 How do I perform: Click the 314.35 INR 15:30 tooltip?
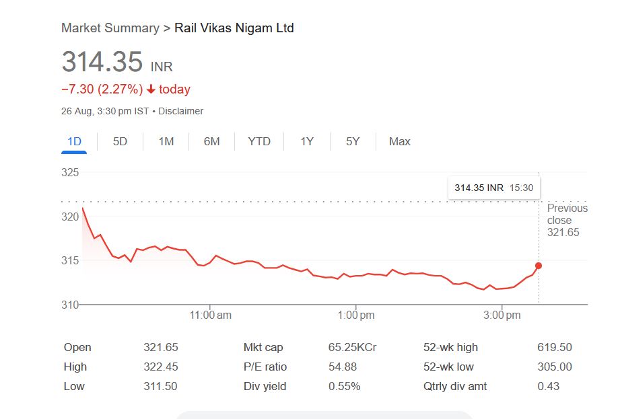(x=493, y=188)
